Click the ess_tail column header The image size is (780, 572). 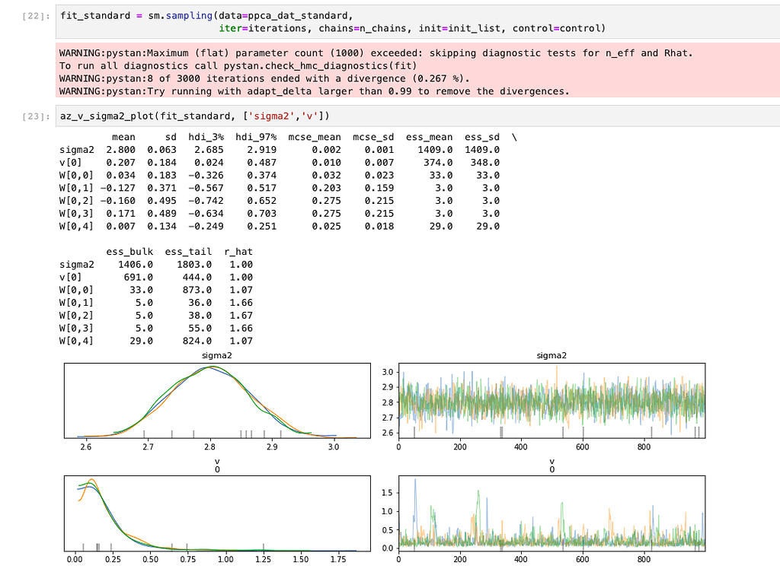pyautogui.click(x=187, y=252)
